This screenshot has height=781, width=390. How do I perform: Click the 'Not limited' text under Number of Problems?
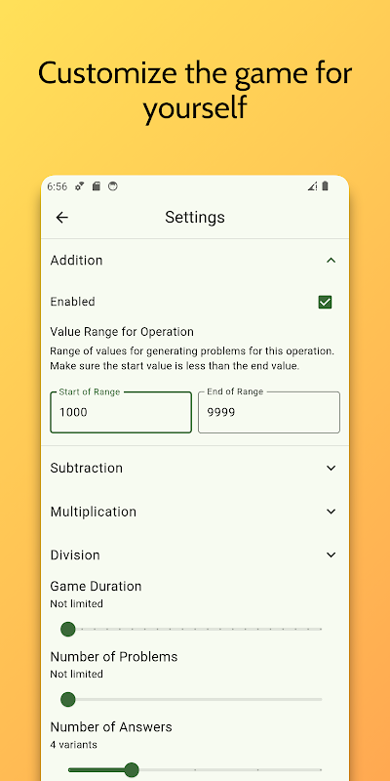[x=77, y=674]
